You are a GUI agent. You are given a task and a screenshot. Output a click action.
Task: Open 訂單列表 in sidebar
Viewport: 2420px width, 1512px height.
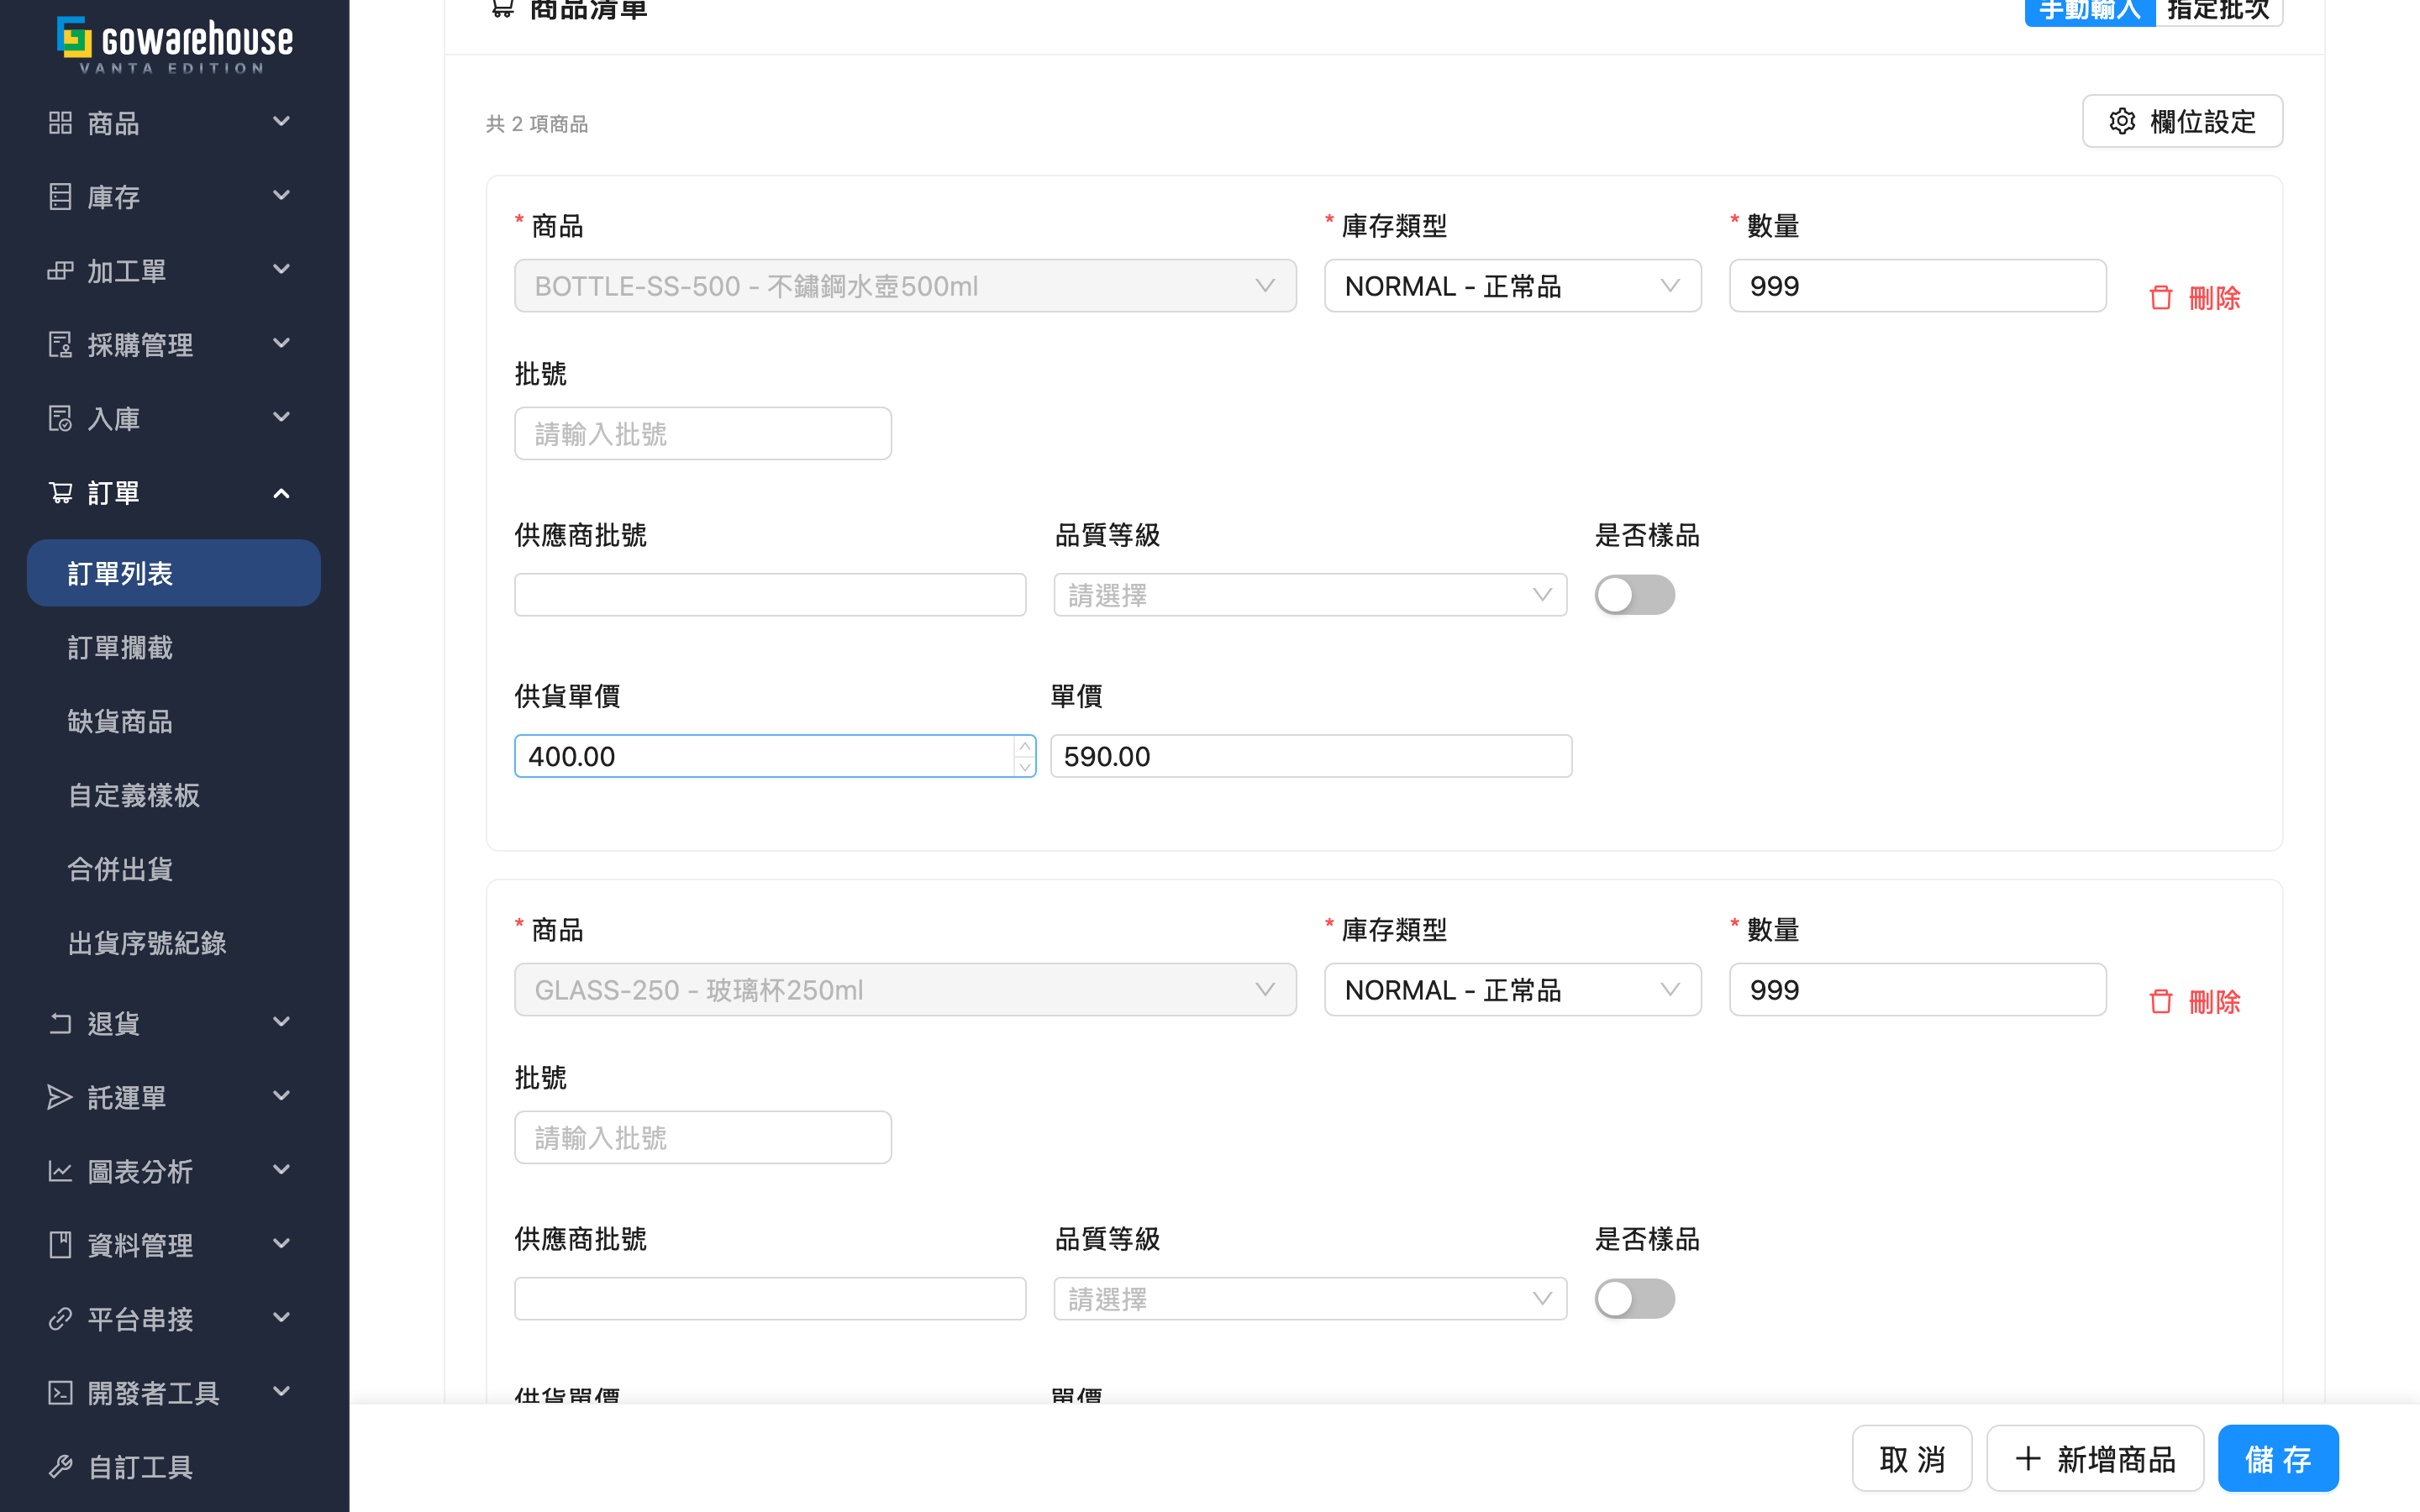[x=174, y=573]
